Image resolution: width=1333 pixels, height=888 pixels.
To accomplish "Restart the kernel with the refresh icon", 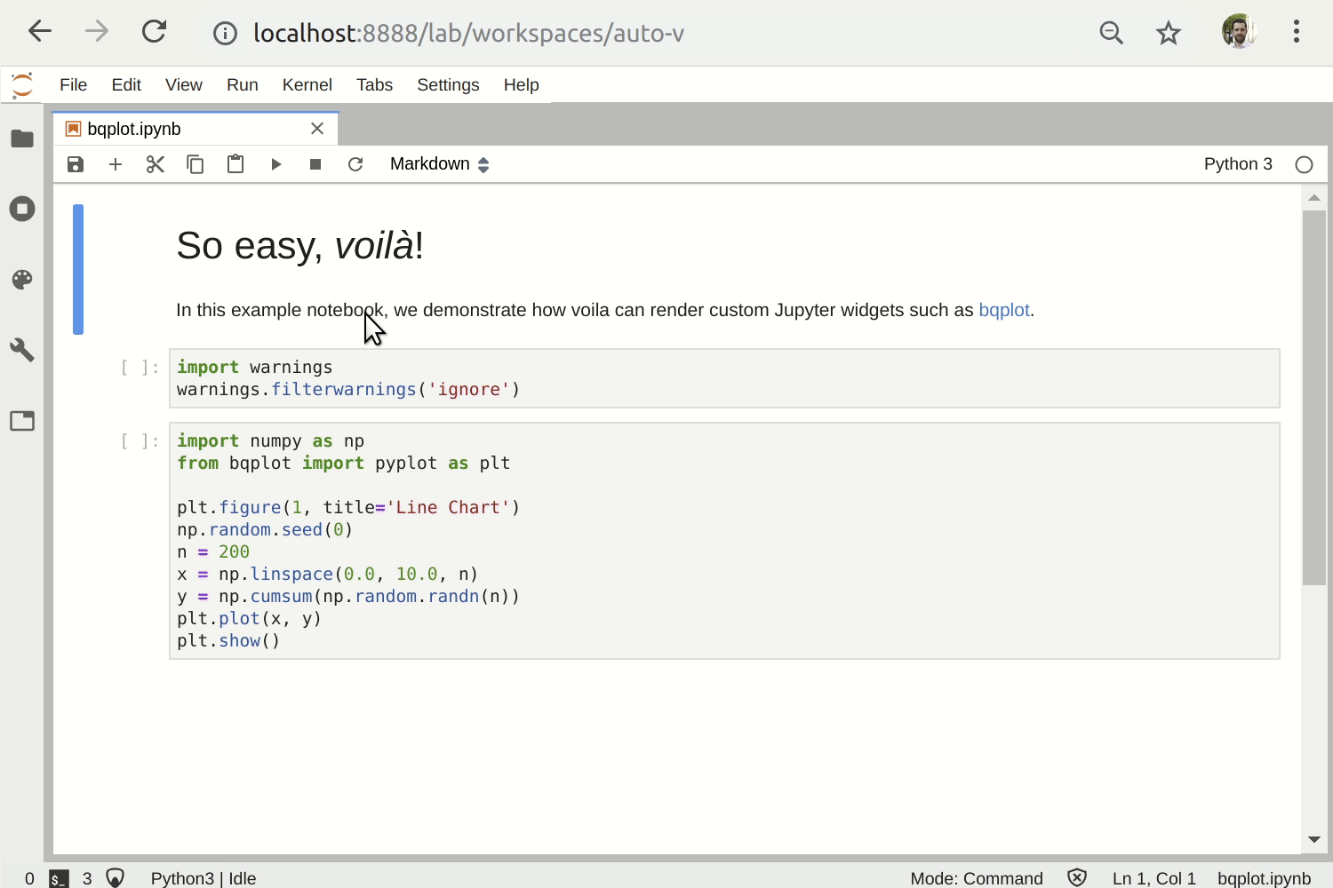I will click(355, 164).
